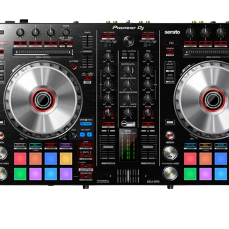Image resolution: width=229 pixels, height=229 pixels.
Task: Click the crossfader handle
Action: (x=128, y=176)
